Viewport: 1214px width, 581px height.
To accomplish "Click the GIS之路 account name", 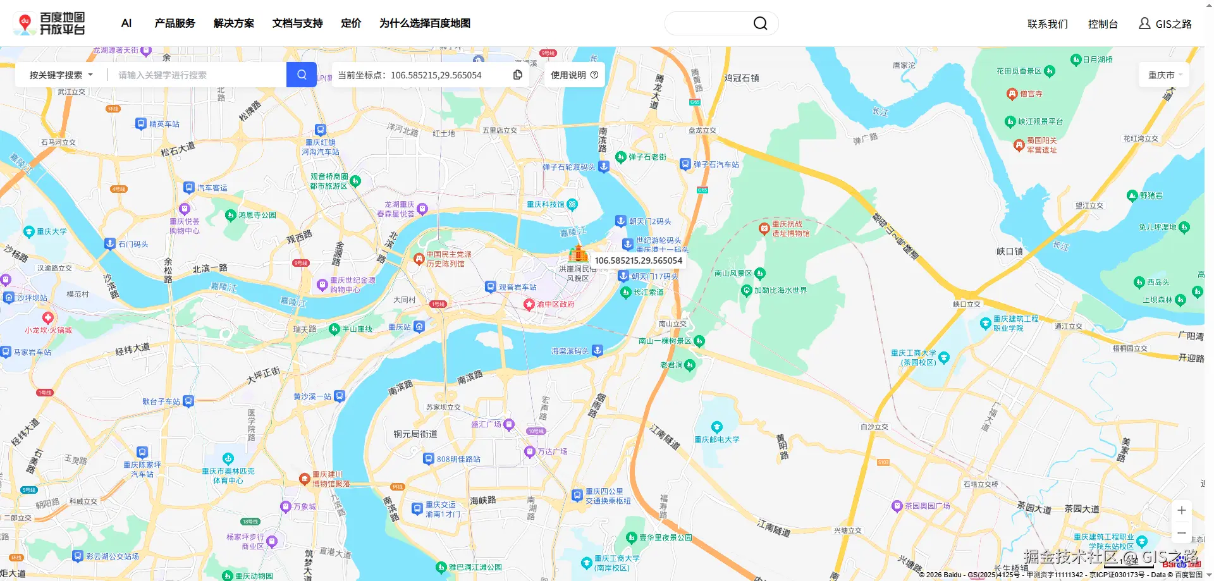I will [x=1174, y=24].
